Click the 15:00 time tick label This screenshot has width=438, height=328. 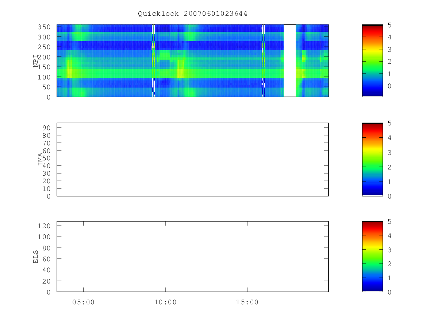[x=247, y=302]
